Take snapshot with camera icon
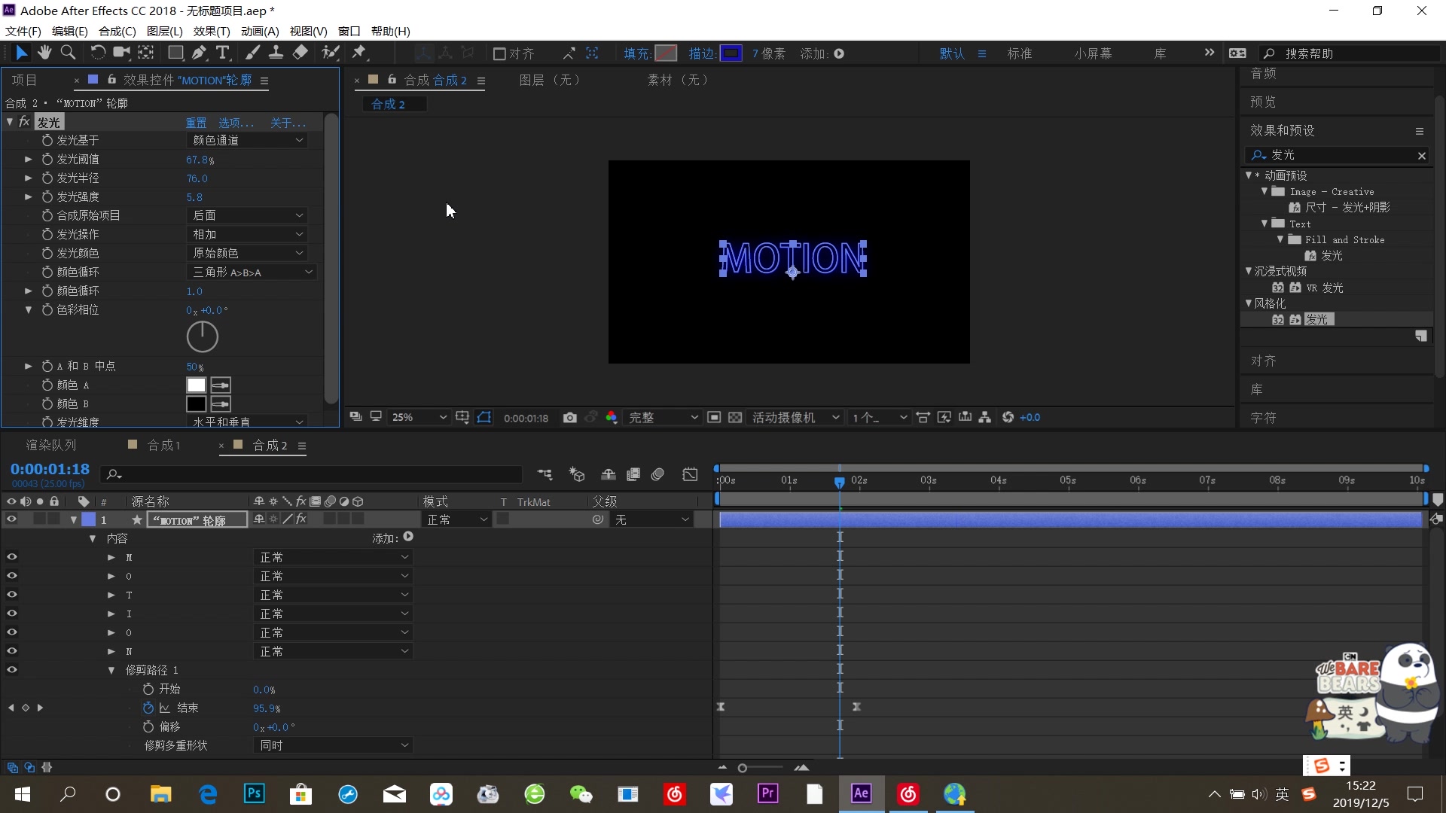 pos(570,418)
